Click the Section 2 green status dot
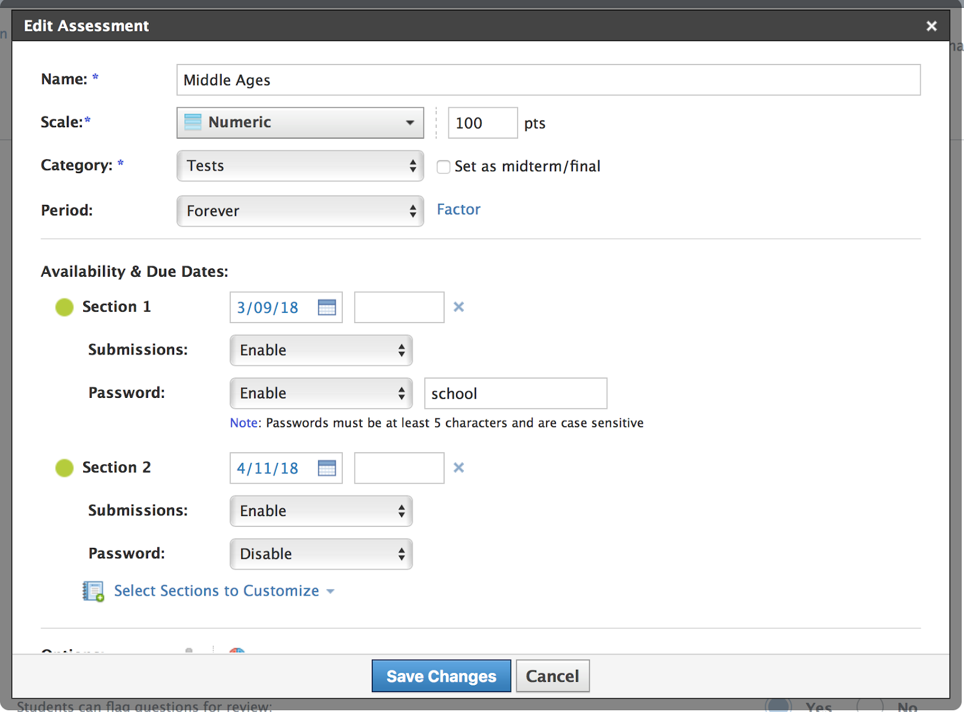 [x=64, y=468]
